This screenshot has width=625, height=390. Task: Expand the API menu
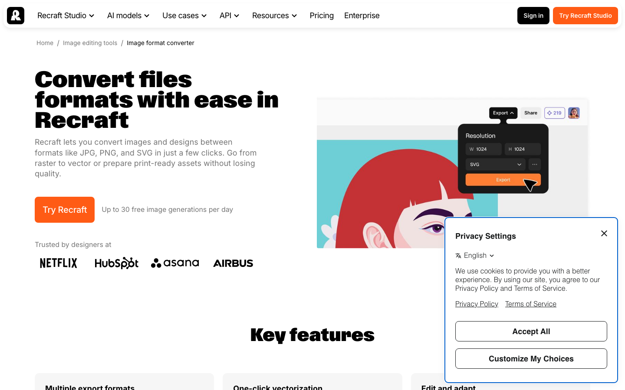pyautogui.click(x=230, y=16)
